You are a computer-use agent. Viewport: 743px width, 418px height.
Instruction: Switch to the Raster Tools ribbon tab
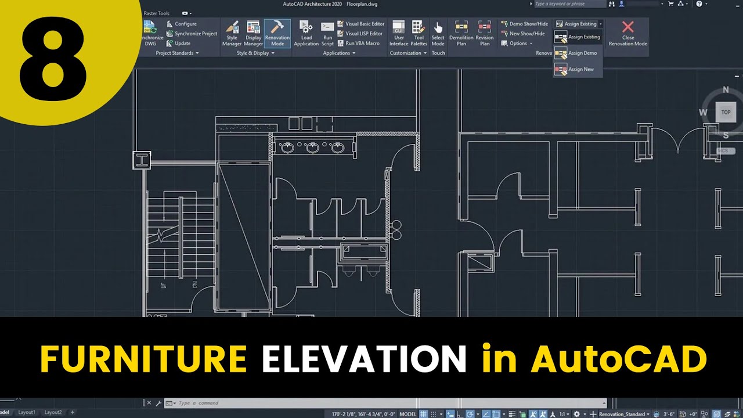156,13
